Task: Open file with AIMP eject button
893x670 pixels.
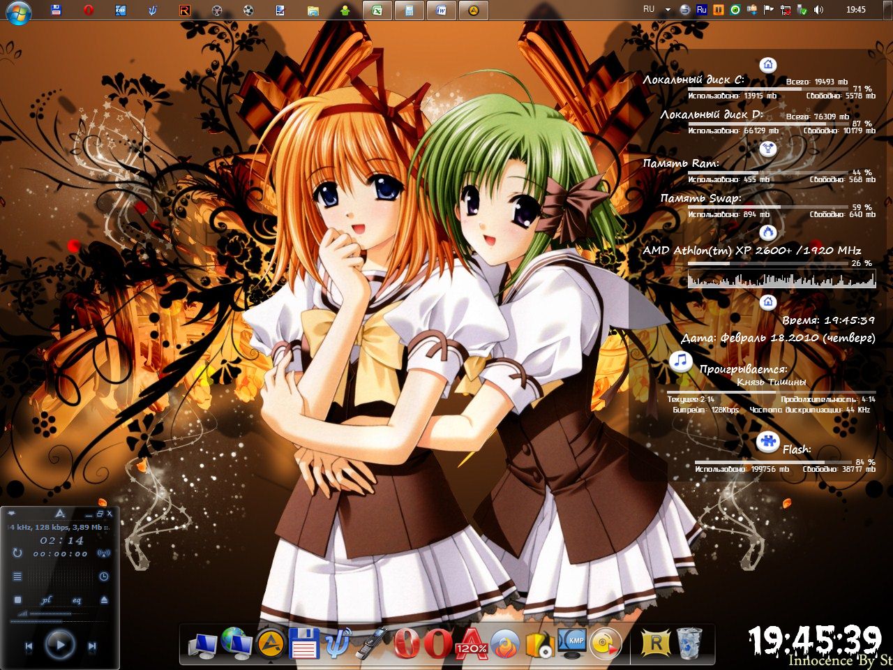Action: coord(104,600)
